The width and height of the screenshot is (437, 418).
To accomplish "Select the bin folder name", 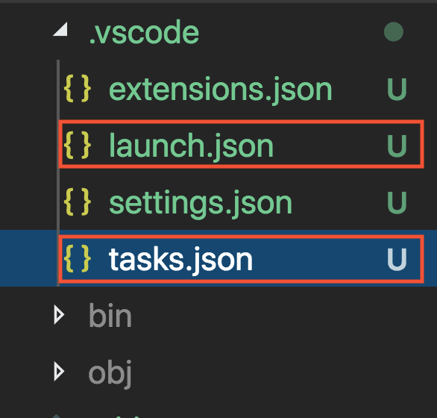I will point(110,315).
